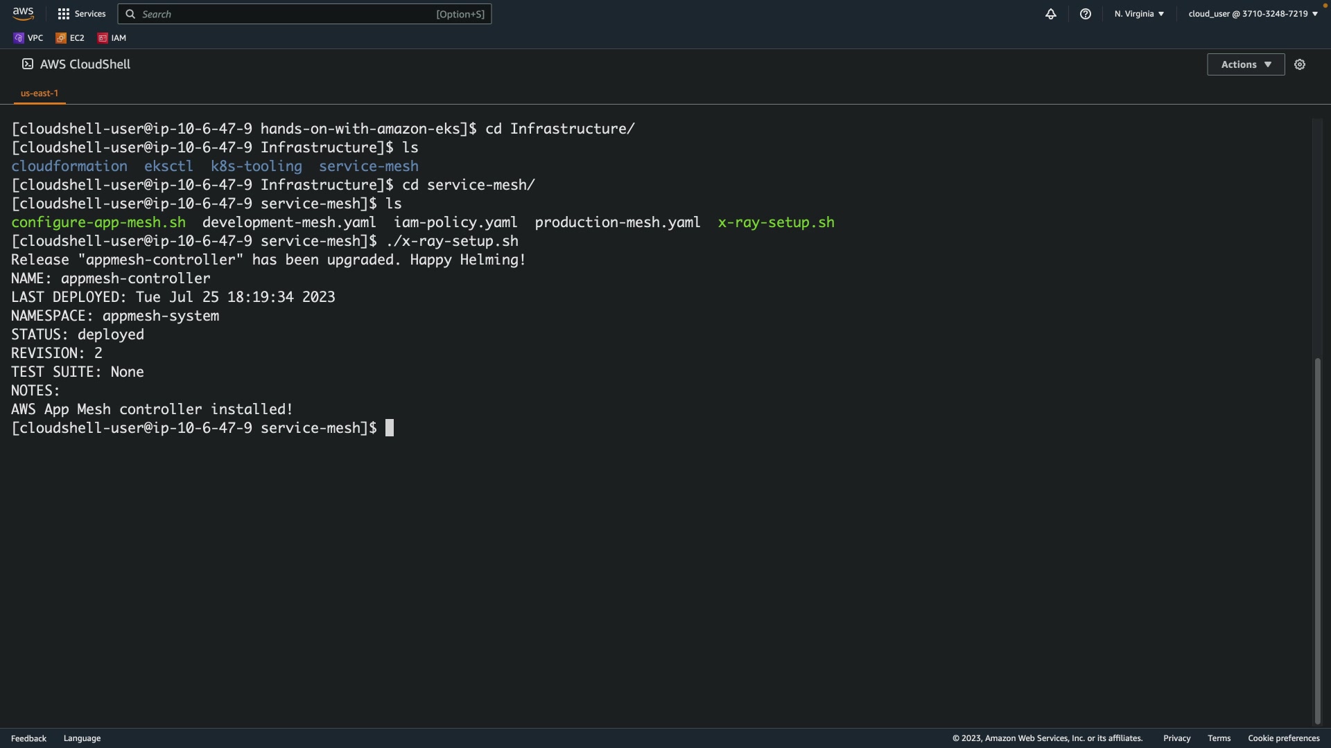
Task: Open the Privacy link
Action: click(1176, 738)
